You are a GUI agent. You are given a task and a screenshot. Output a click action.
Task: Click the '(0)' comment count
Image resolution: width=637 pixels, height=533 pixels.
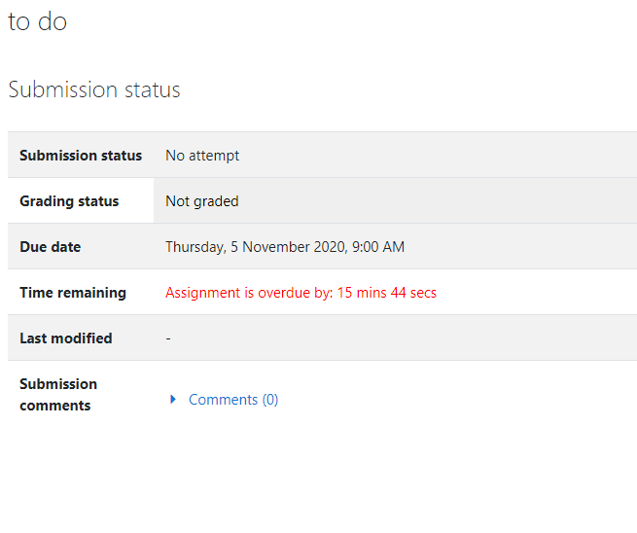click(x=270, y=400)
